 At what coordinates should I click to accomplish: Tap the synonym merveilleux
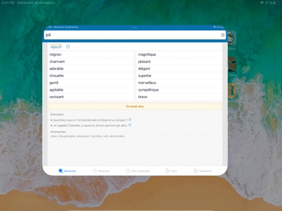[x=179, y=83]
